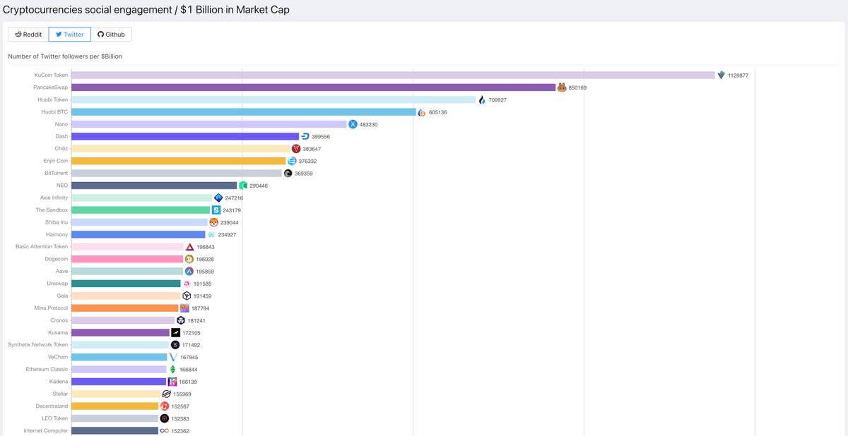Click the 'Synthetix Network Token' axis label
Viewport: 848px width, 436px height.
(x=38, y=345)
